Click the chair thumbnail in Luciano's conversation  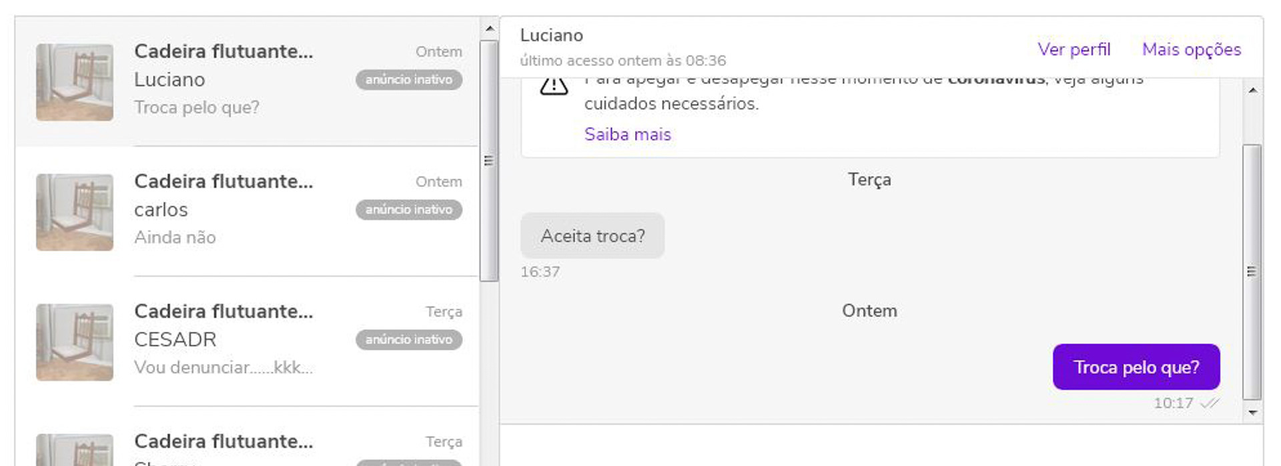(74, 80)
